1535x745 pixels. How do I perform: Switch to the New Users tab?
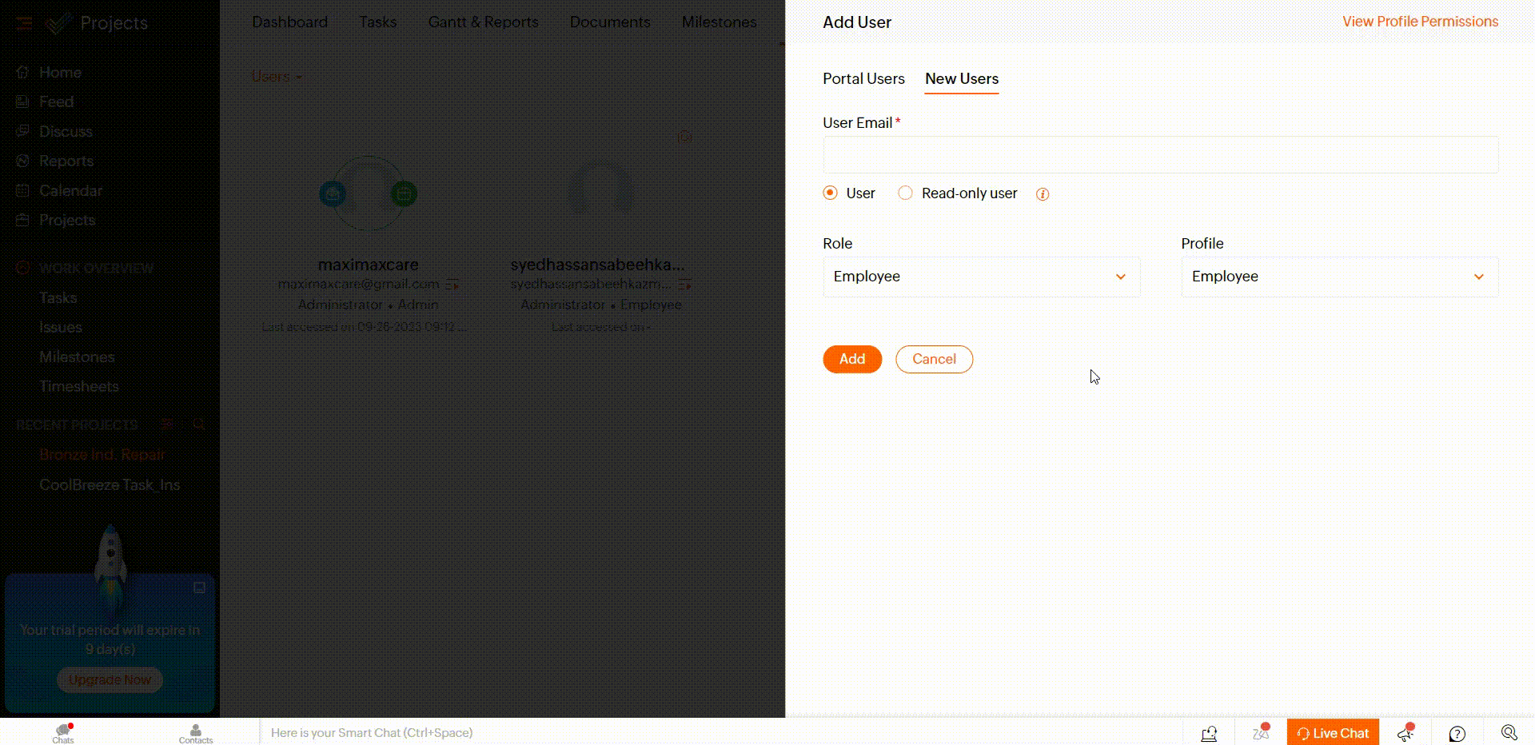tap(962, 79)
